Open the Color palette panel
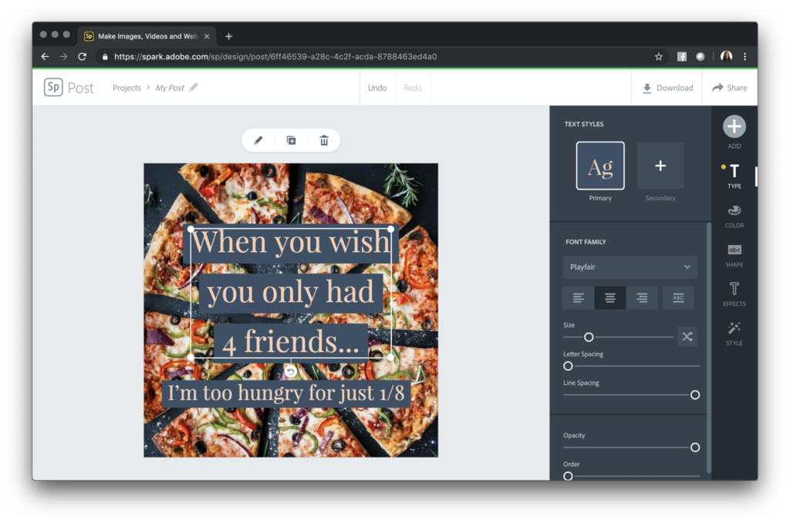Screen dimensions: 790x523 pos(734,216)
